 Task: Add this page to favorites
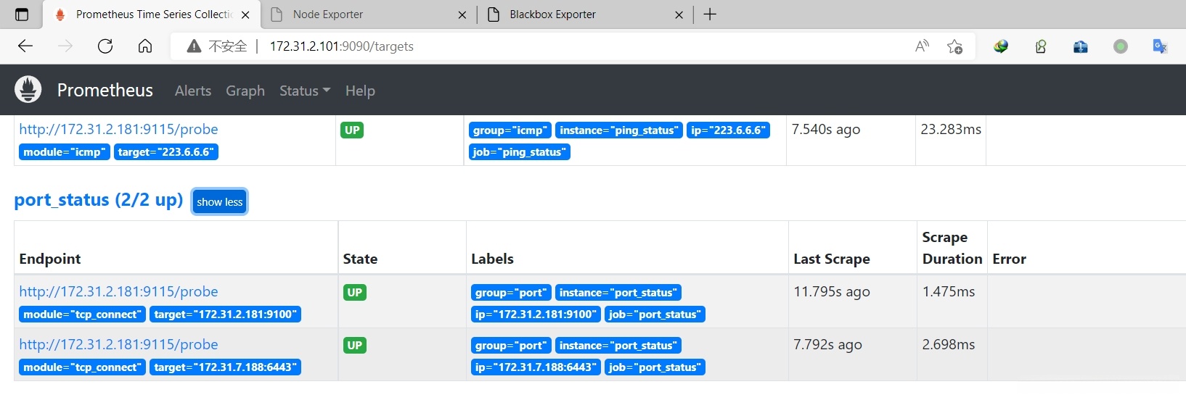click(x=954, y=46)
